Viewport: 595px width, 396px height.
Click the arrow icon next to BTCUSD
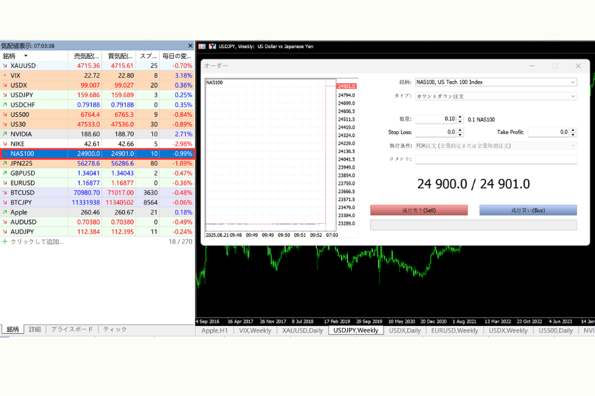click(5, 193)
